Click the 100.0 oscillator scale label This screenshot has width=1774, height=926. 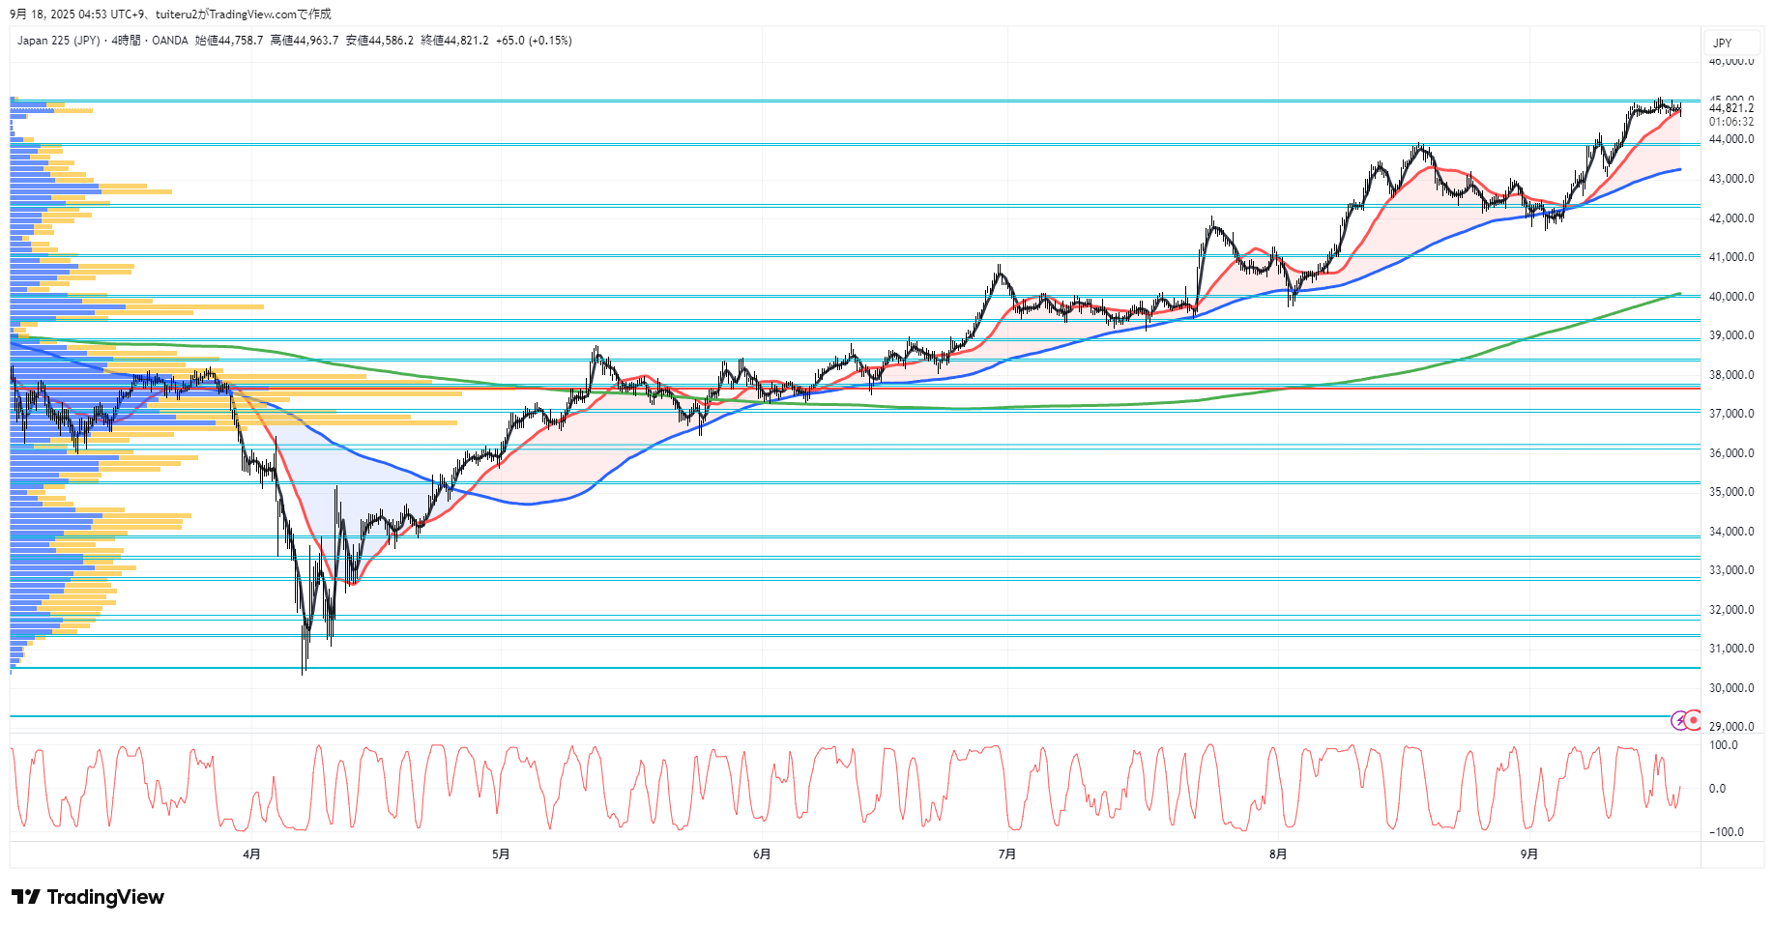1723,745
